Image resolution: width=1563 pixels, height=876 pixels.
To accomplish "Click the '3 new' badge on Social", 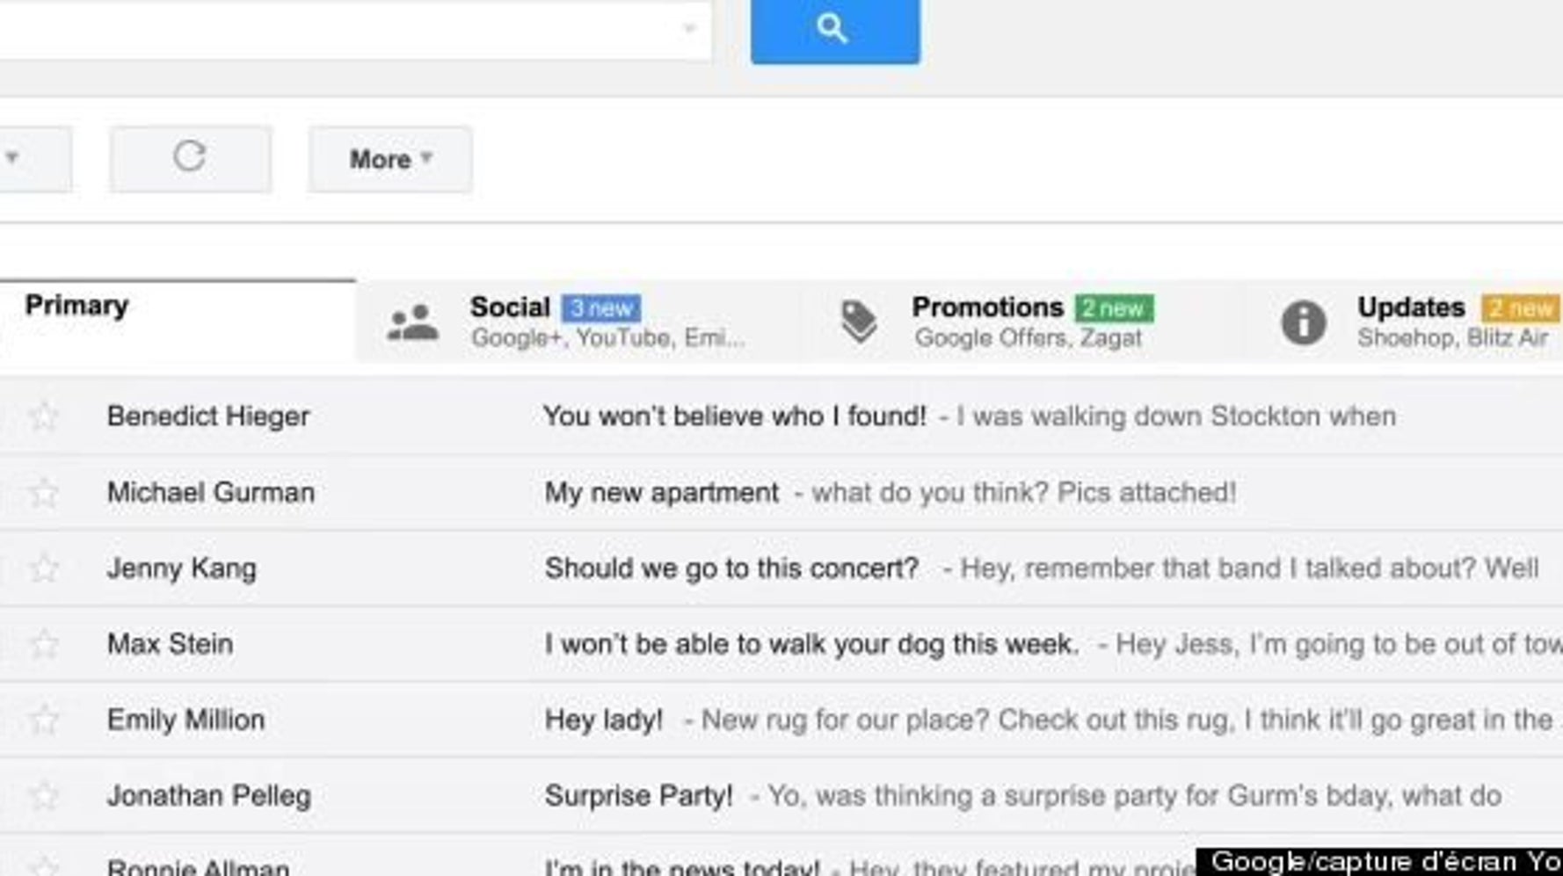I will [601, 308].
